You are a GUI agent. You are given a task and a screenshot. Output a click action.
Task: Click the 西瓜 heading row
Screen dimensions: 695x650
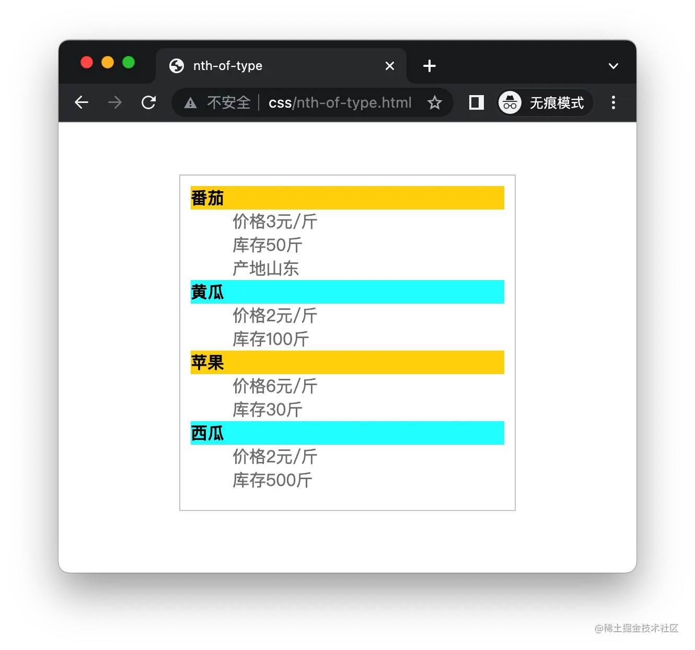(x=348, y=433)
